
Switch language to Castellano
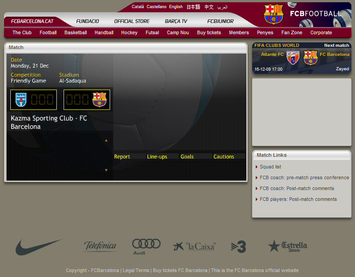coord(157,7)
